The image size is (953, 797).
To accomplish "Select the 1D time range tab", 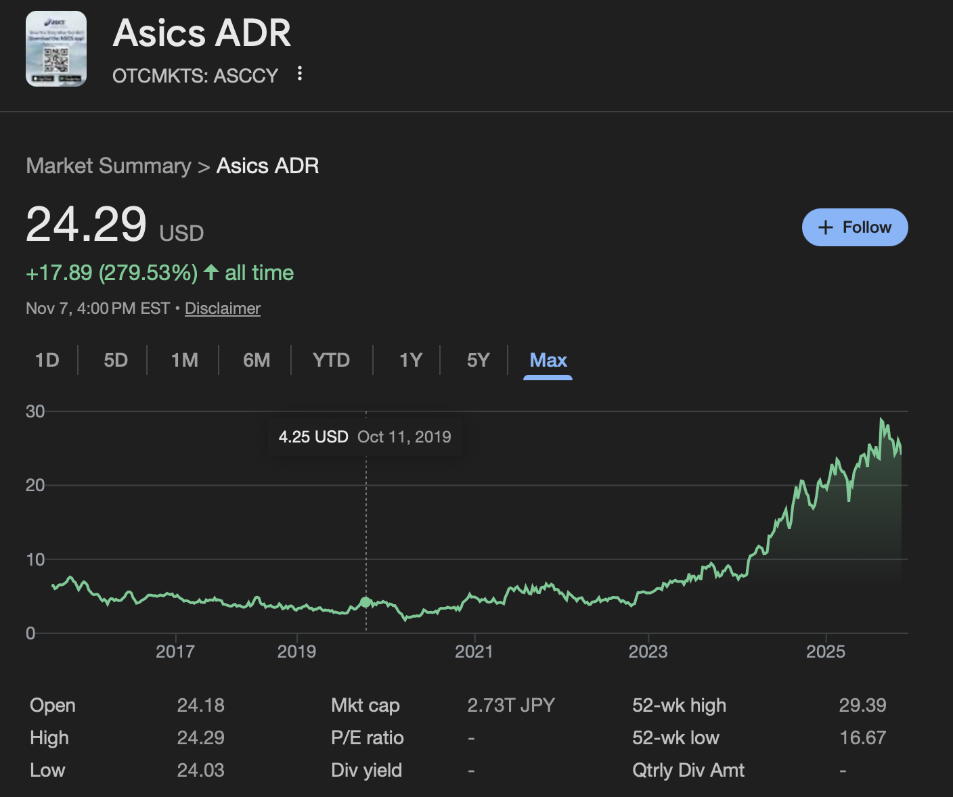I will coord(47,360).
